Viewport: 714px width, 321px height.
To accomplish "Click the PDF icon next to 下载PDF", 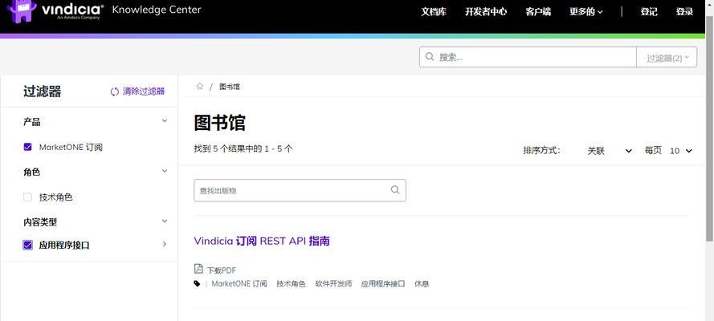I will (x=198, y=269).
